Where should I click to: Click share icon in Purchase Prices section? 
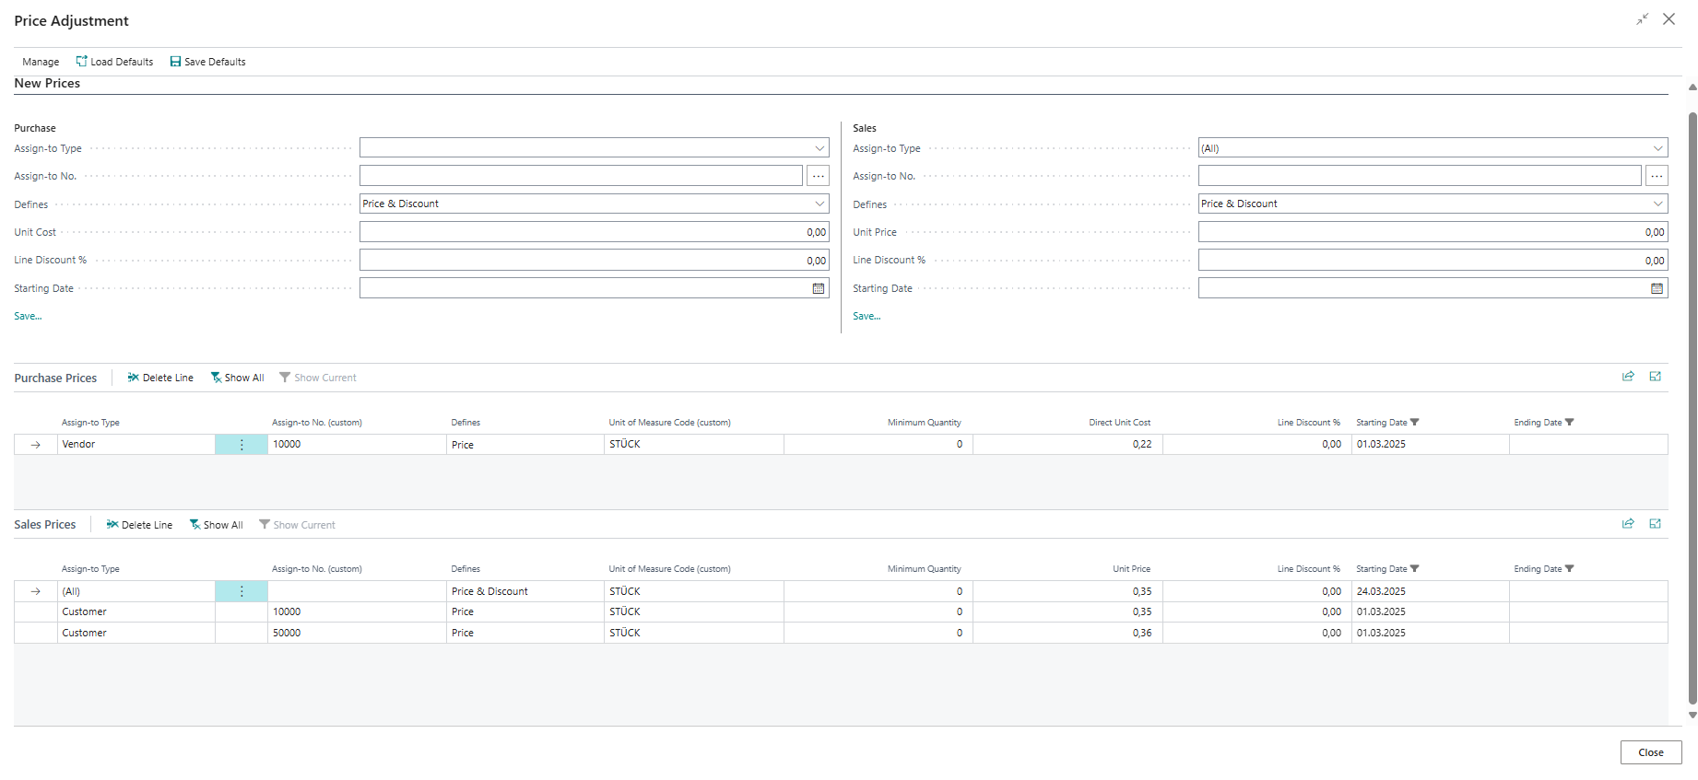point(1628,377)
